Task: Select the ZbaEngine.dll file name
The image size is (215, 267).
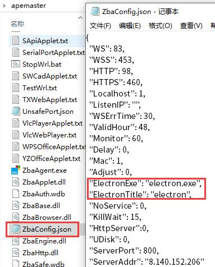Action: click(x=44, y=241)
